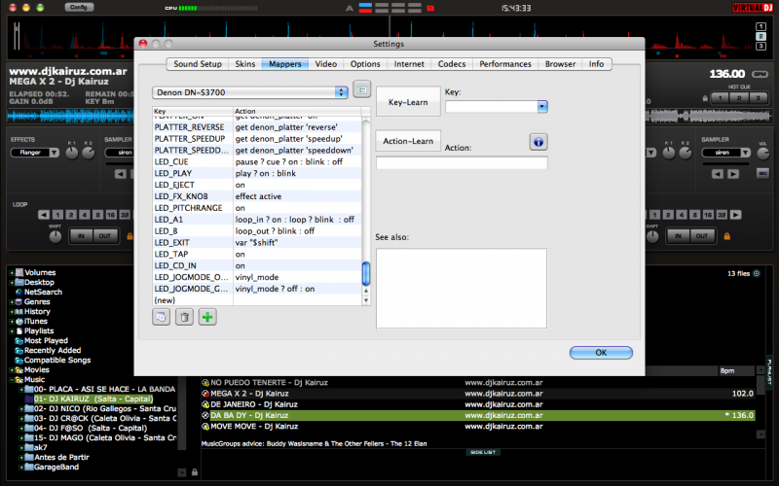Click the disc icon beside DE JANEIRO track
Screen dimensions: 779x486
pyautogui.click(x=205, y=403)
